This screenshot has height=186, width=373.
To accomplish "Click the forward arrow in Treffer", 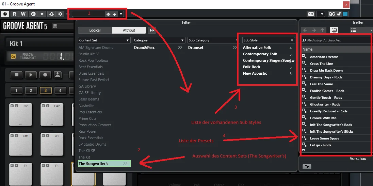I will [x=314, y=30].
